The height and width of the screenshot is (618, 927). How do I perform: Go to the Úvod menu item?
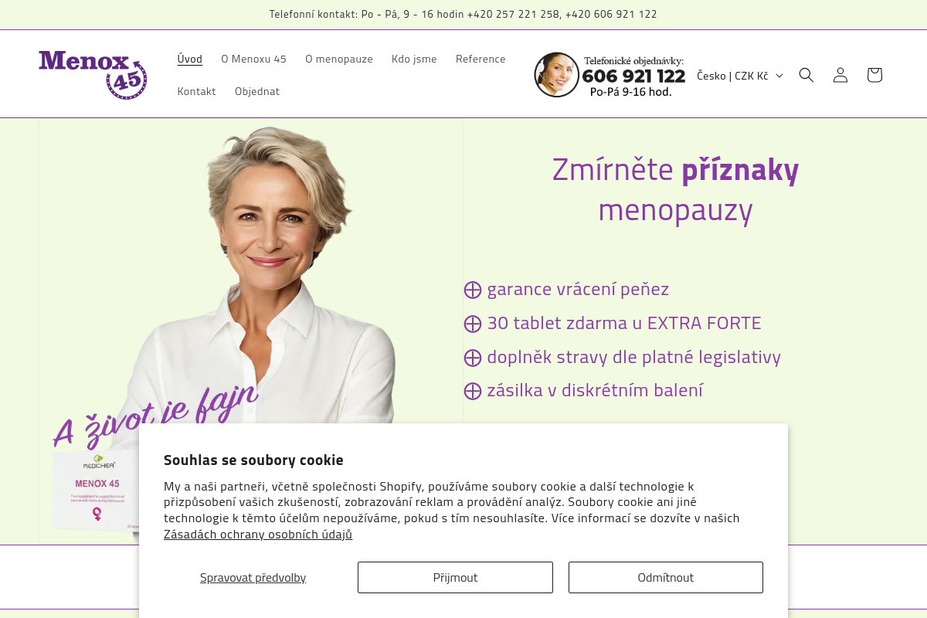pos(190,59)
